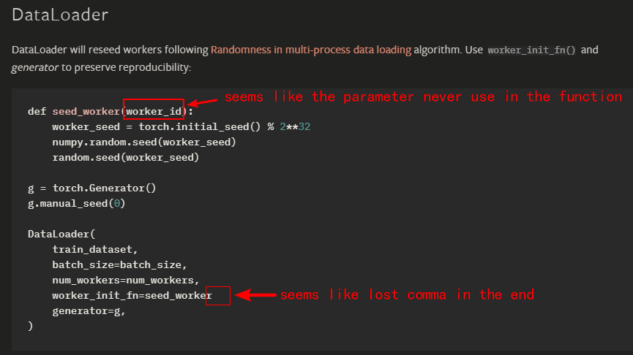
Task: Click the num_workers=num_workers, line
Action: pos(126,280)
